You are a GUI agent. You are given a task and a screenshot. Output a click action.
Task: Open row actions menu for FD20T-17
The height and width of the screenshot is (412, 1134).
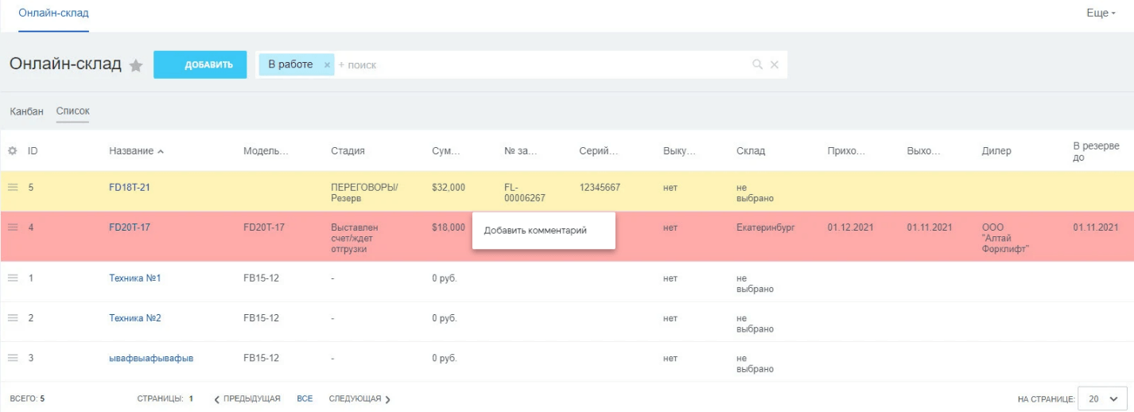coord(13,227)
